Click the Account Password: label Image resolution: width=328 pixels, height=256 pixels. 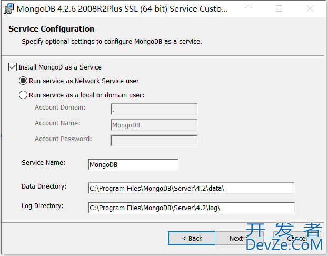[63, 139]
